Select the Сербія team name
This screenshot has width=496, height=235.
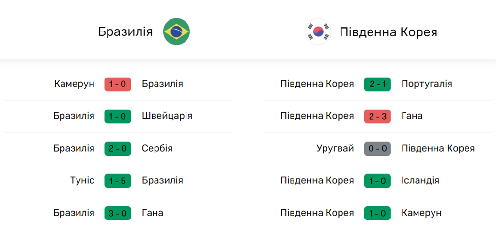pos(157,149)
